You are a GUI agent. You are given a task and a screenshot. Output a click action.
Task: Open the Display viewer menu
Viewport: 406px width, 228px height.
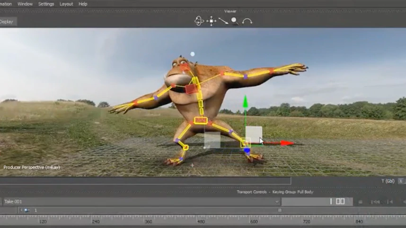point(7,21)
